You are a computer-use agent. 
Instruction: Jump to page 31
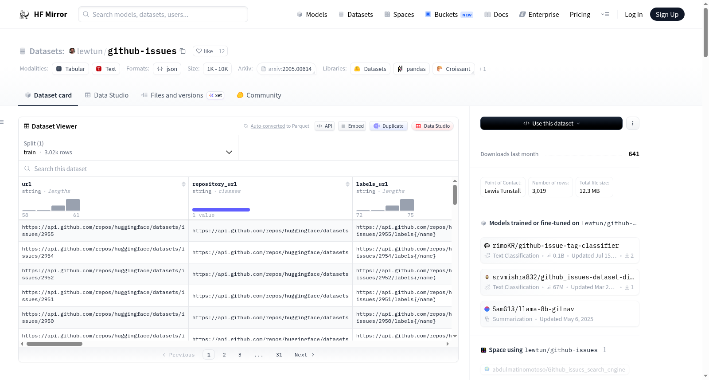[x=279, y=355]
